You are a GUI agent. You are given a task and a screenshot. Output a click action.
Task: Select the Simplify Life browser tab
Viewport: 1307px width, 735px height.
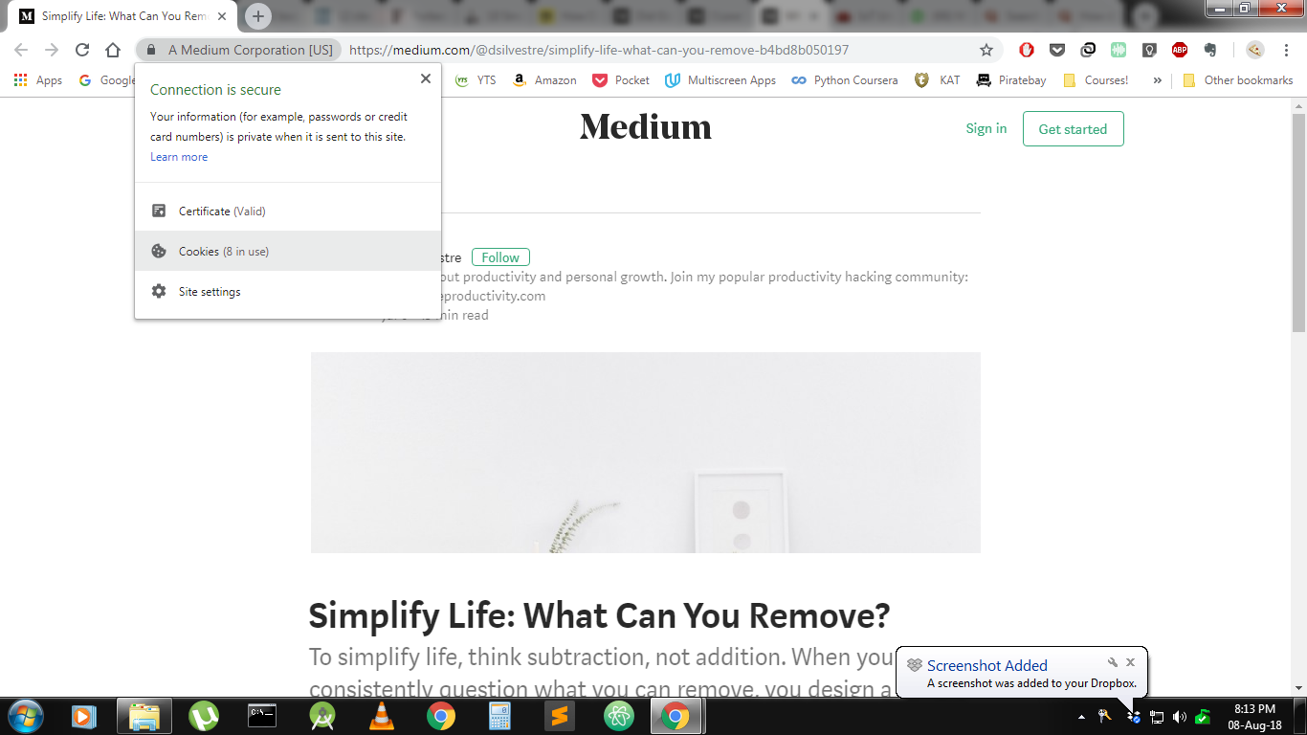[x=123, y=16]
